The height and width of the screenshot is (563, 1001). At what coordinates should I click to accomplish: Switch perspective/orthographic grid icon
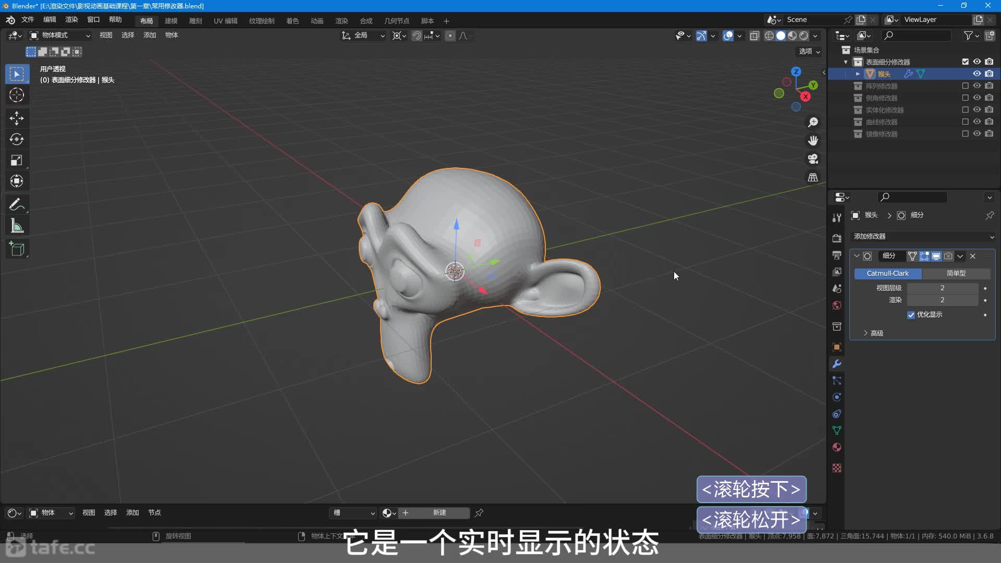[813, 177]
